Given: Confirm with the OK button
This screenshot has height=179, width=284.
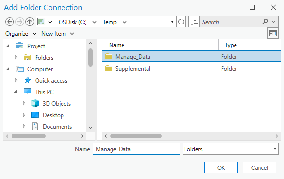Looking at the screenshot, I should pyautogui.click(x=221, y=167).
